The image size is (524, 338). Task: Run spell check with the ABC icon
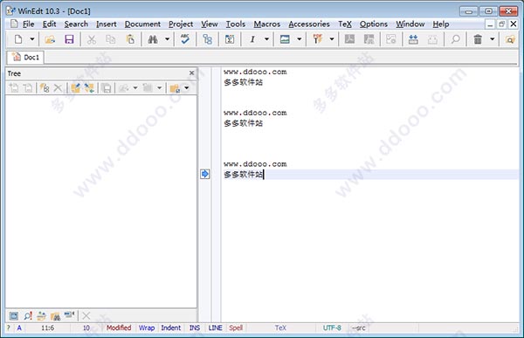pyautogui.click(x=185, y=39)
